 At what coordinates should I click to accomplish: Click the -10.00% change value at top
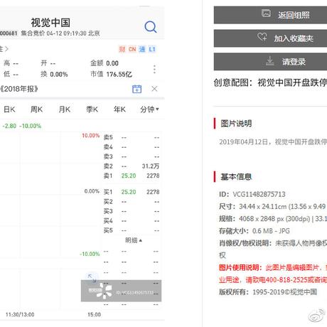click(x=30, y=126)
